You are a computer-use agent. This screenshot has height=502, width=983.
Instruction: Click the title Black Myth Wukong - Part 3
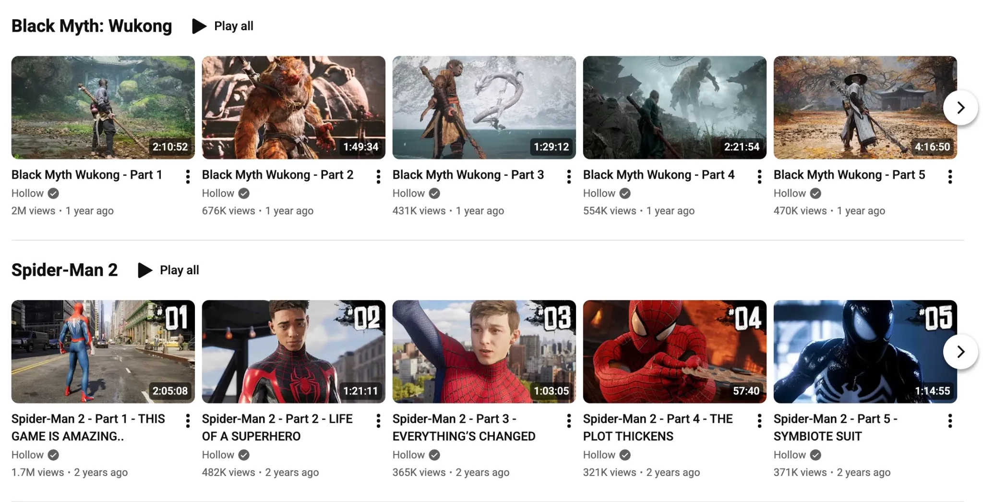pyautogui.click(x=468, y=175)
